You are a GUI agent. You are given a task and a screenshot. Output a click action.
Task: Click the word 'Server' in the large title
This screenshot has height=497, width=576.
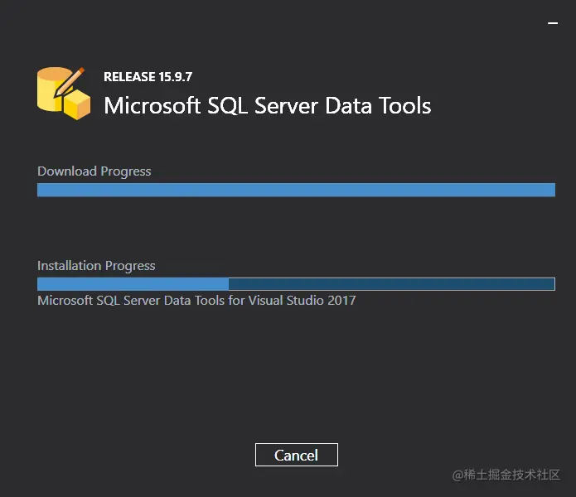point(286,106)
